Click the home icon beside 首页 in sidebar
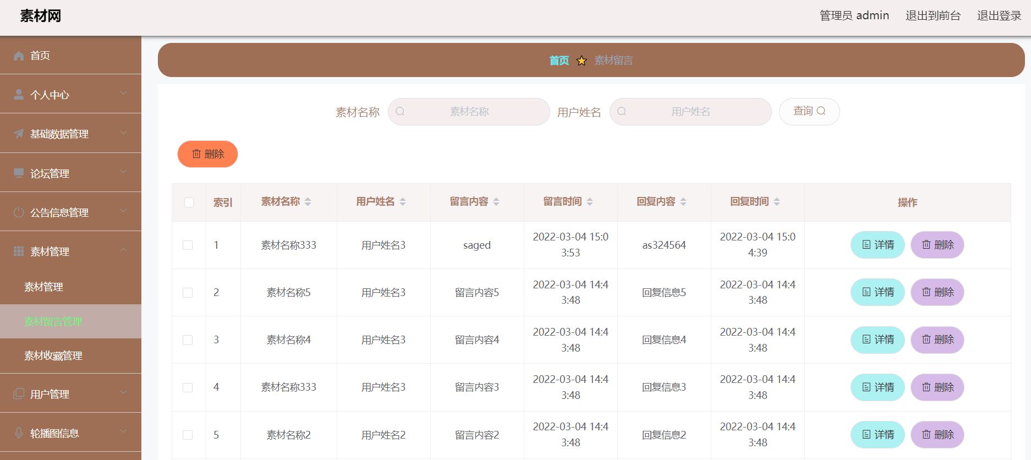This screenshot has height=460, width=1031. click(19, 56)
